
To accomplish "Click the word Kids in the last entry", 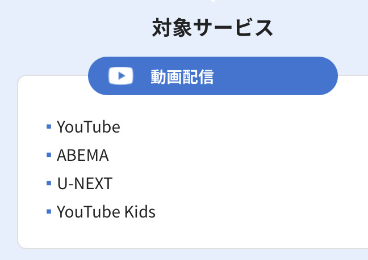I will pos(140,211).
